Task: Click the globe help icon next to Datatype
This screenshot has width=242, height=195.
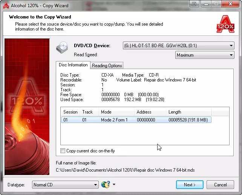Action: pos(105,185)
